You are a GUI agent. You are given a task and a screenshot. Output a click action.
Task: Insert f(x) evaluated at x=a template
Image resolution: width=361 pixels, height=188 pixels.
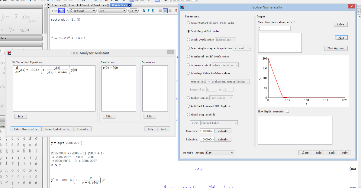tap(29, 18)
